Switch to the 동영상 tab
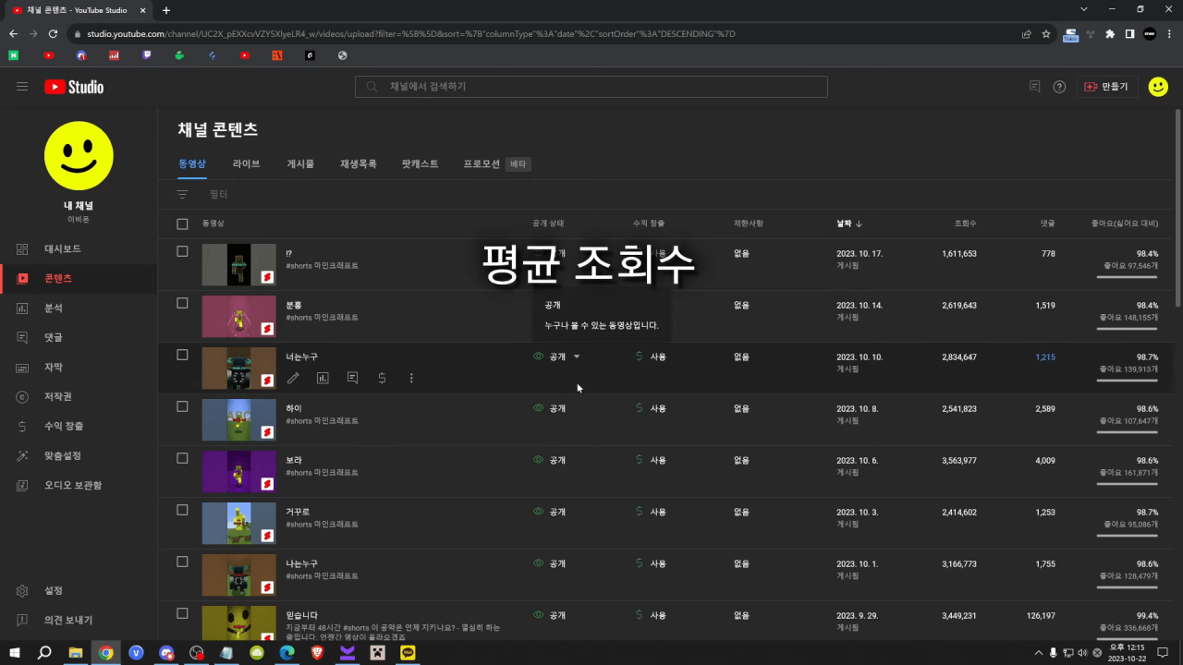The height and width of the screenshot is (665, 1183). point(192,163)
